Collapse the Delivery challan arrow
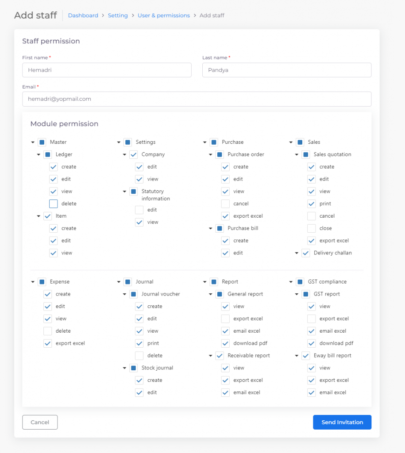The height and width of the screenshot is (453, 405). click(x=297, y=253)
